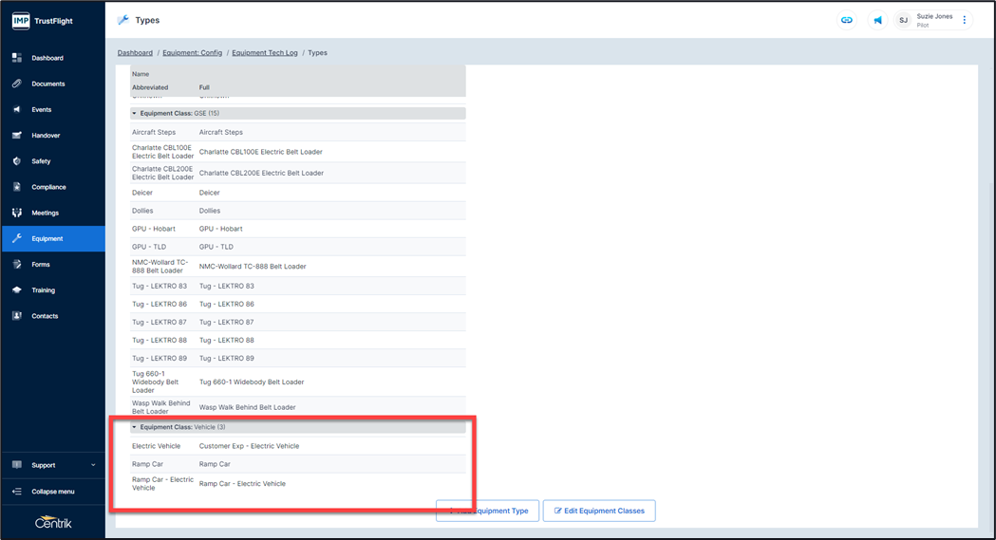996x540 pixels.
Task: Click the SJ user avatar
Action: 903,20
